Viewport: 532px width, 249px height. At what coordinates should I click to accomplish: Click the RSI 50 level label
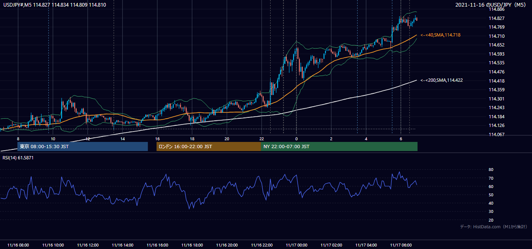491,195
